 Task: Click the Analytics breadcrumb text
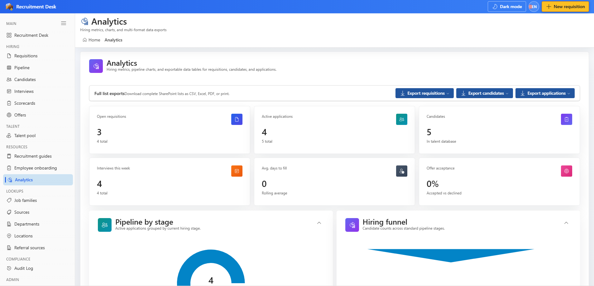(113, 40)
